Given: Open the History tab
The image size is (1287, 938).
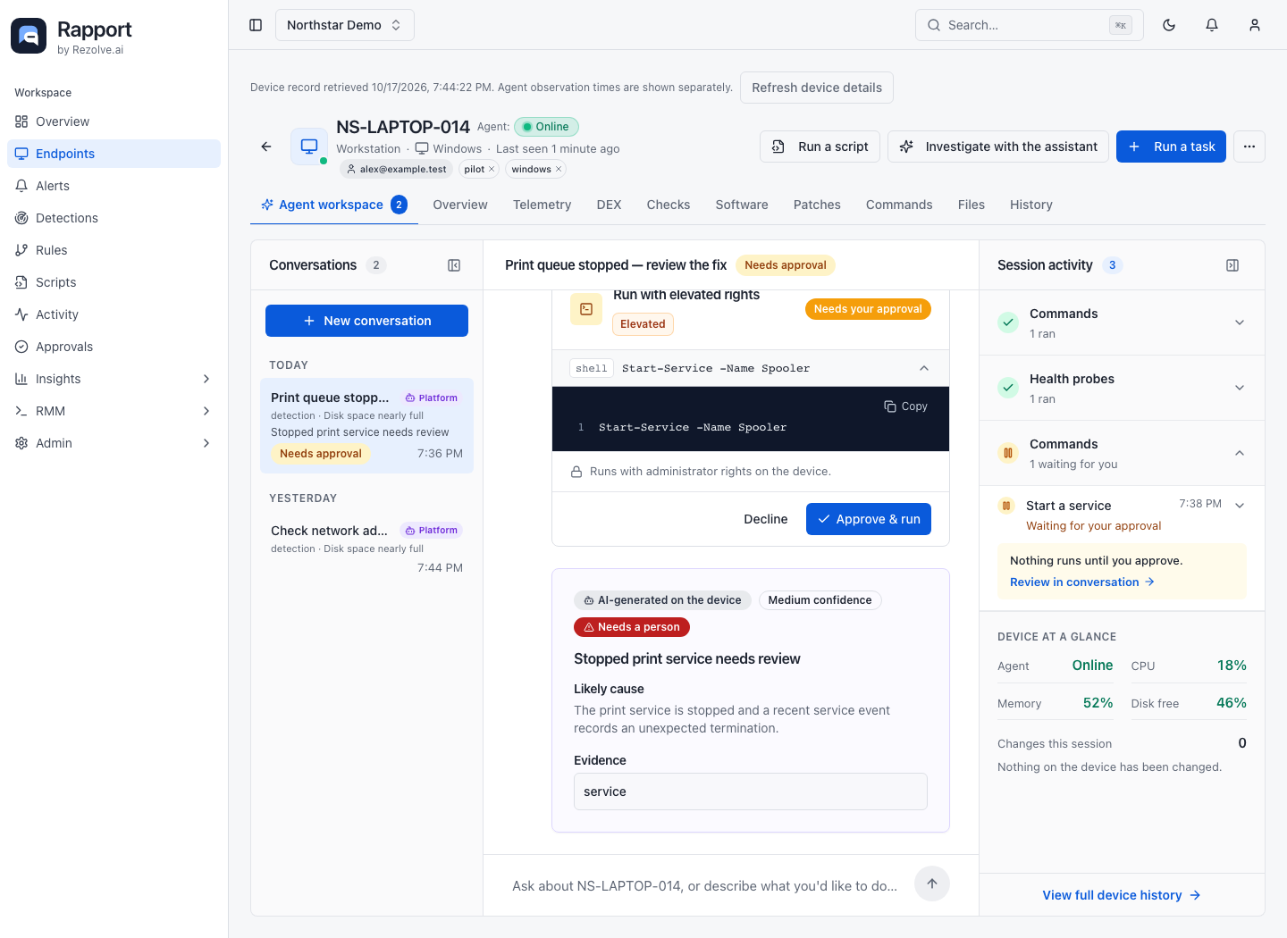Looking at the screenshot, I should click(1031, 205).
